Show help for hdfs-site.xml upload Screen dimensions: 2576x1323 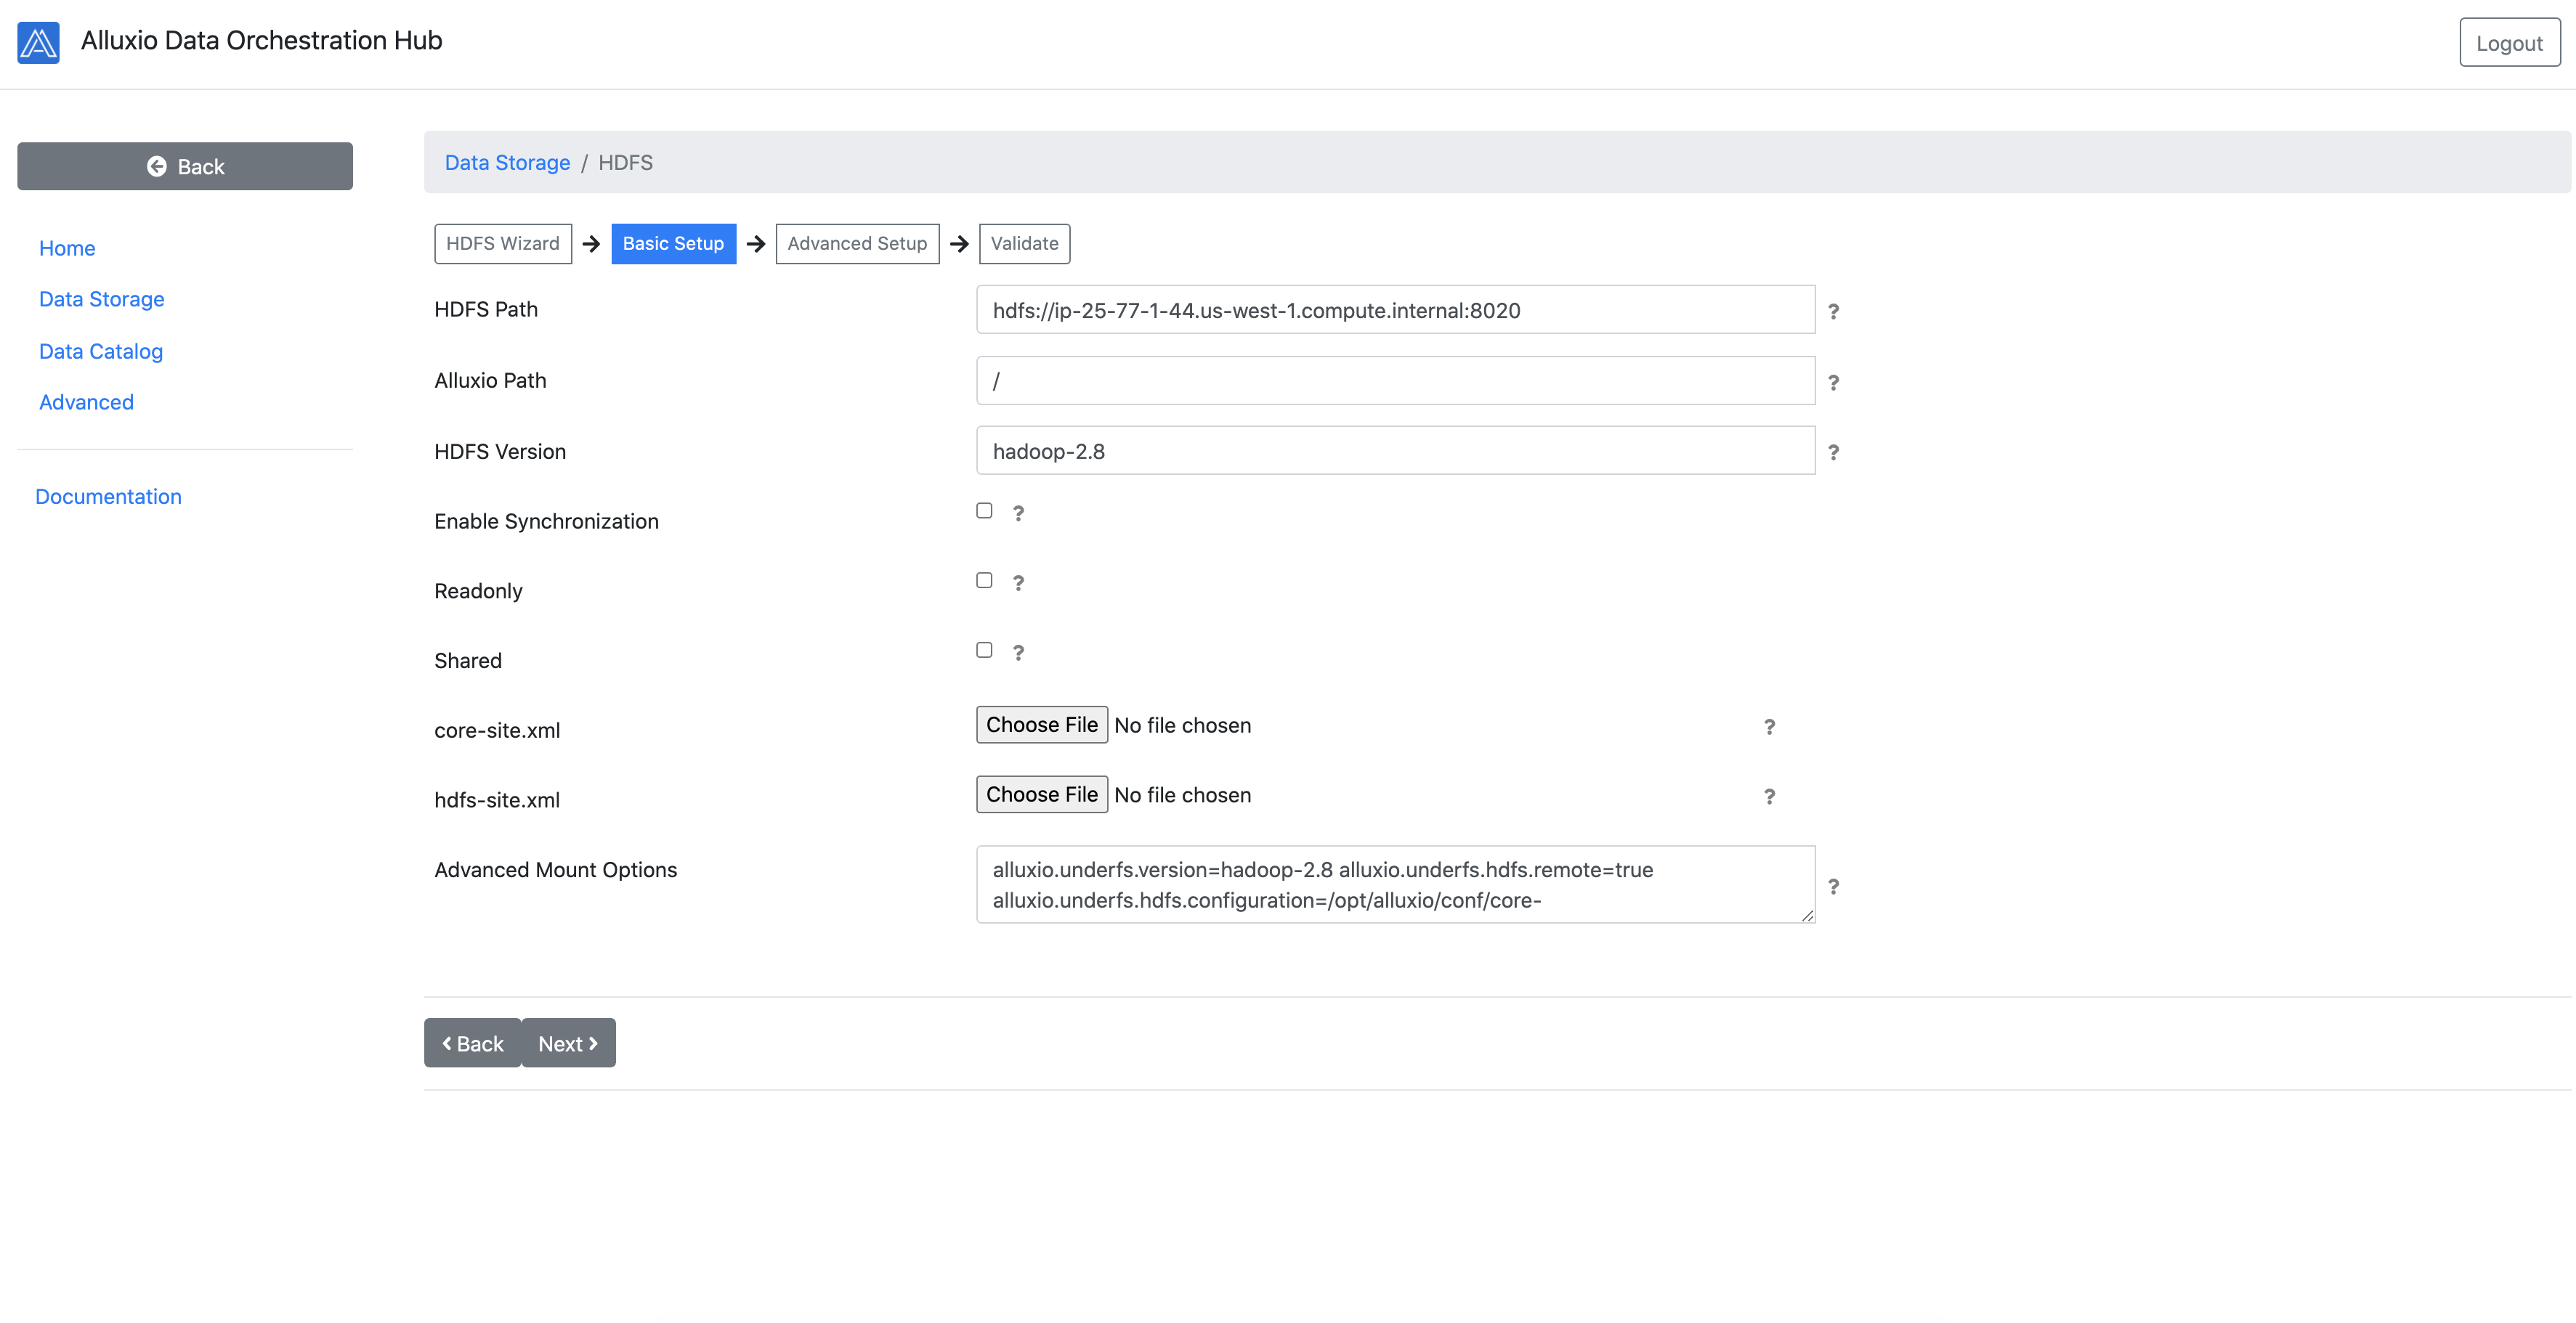(x=1769, y=797)
